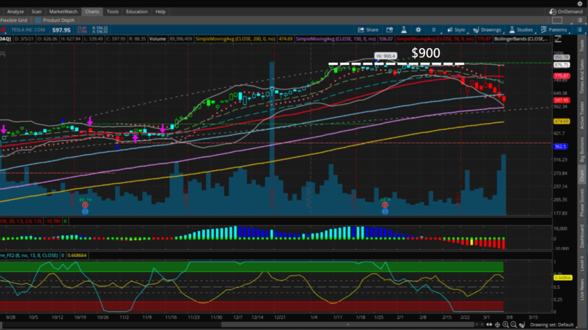Image resolution: width=588 pixels, height=330 pixels.
Task: Click the 0.668664 oscillator value label
Action: [77, 256]
